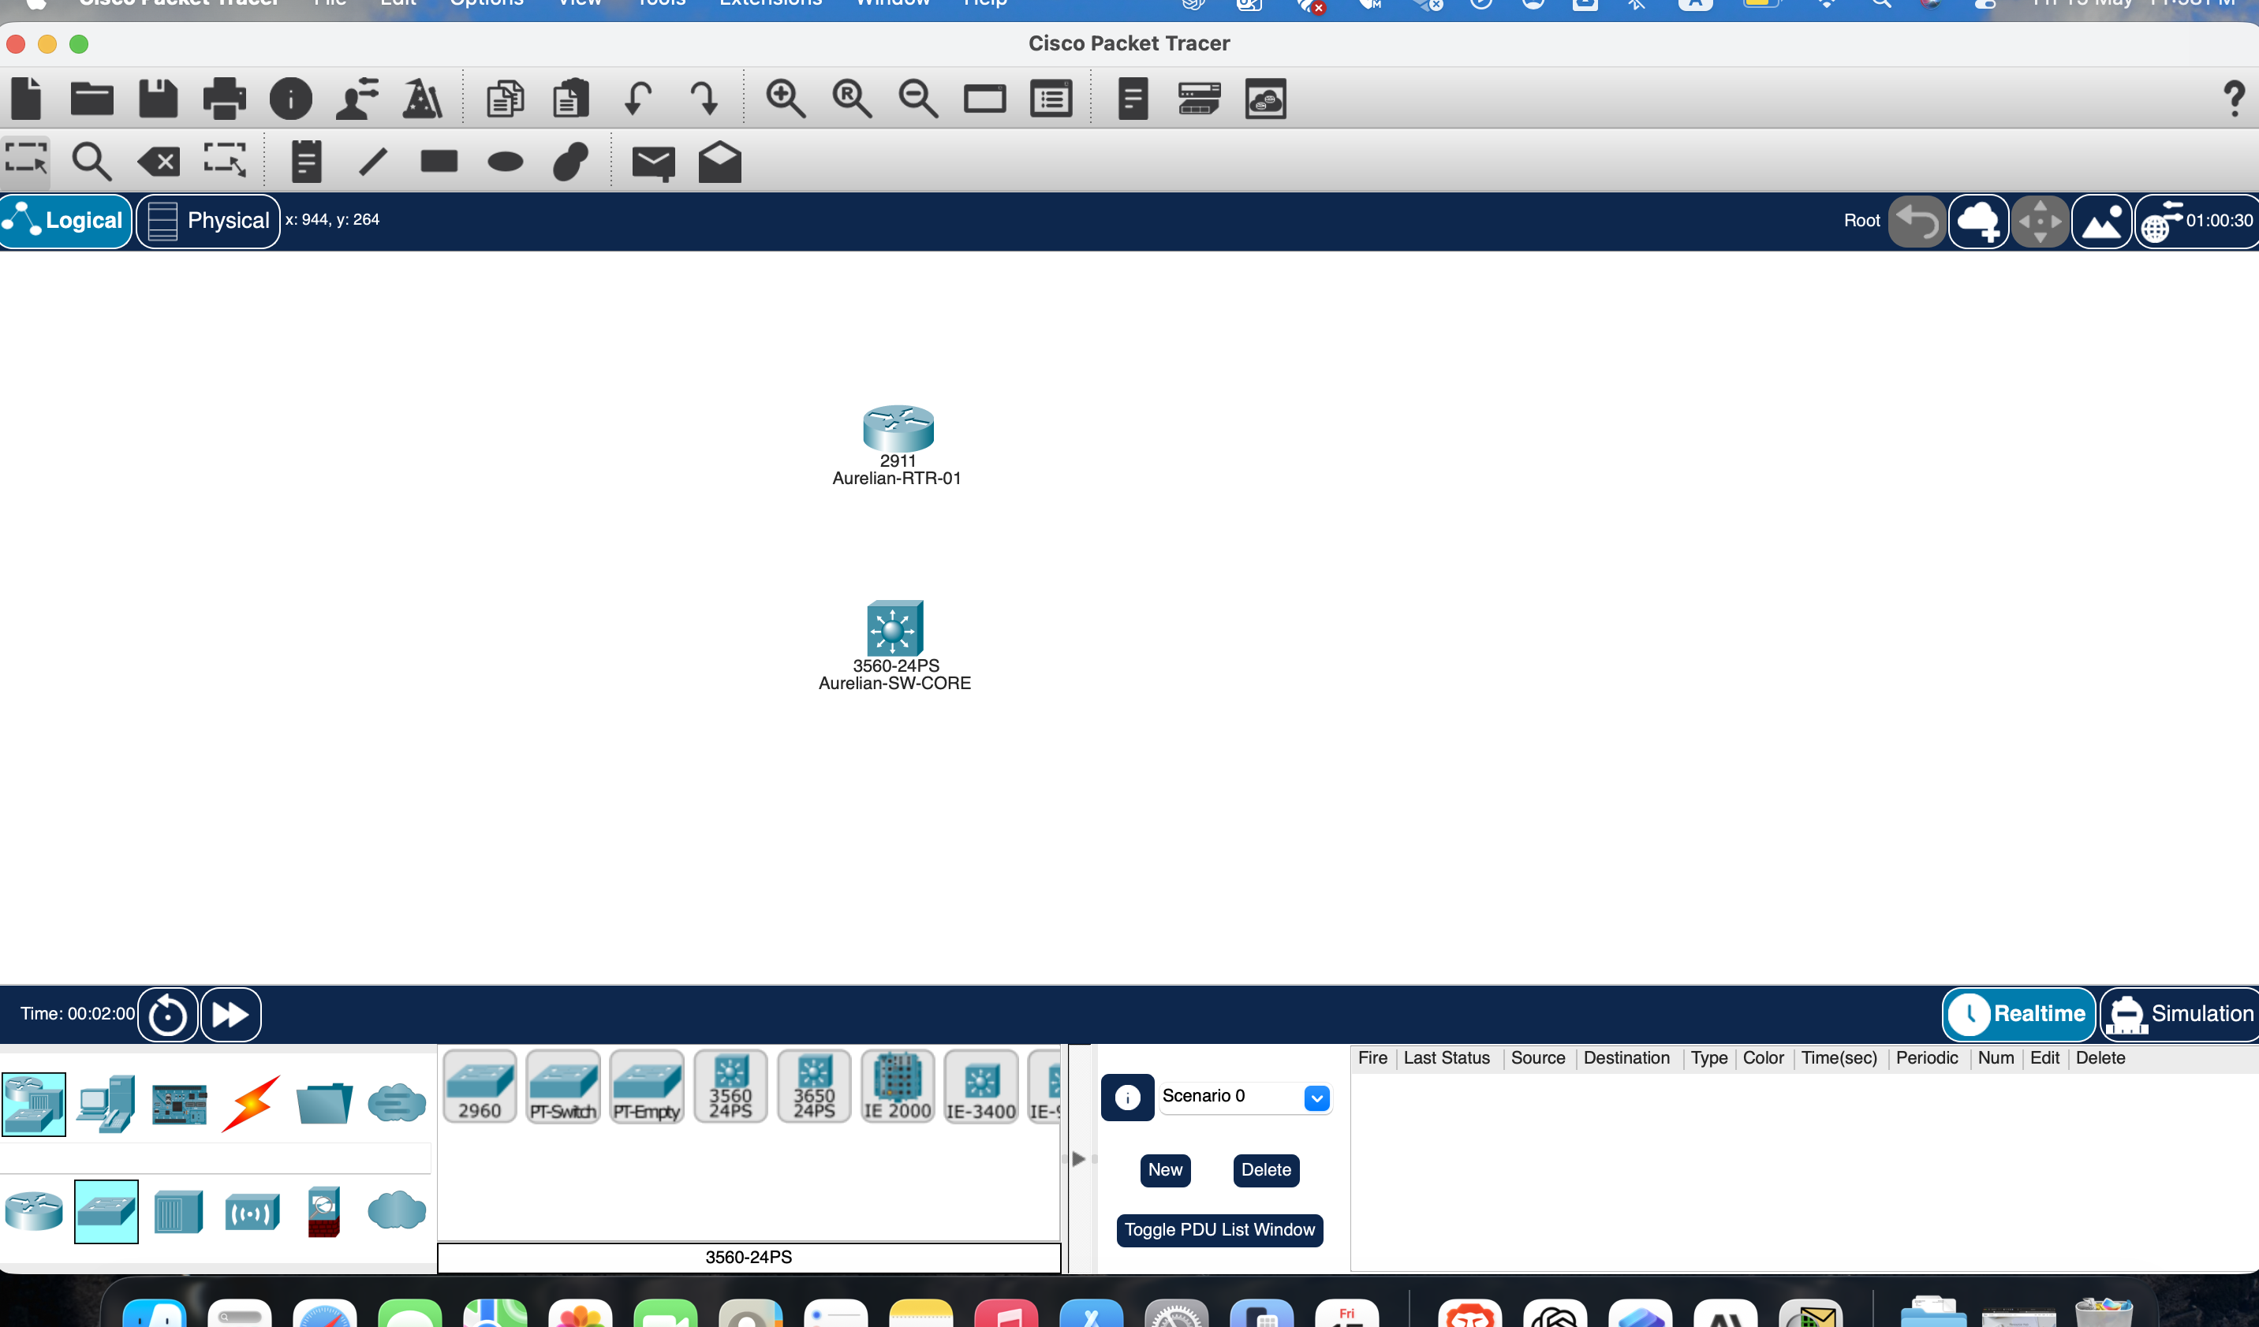
Task: Open Network Information icon
Action: click(x=290, y=99)
